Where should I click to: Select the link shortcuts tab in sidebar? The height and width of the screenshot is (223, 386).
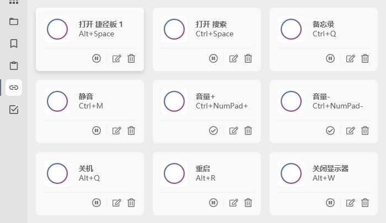tap(14, 88)
